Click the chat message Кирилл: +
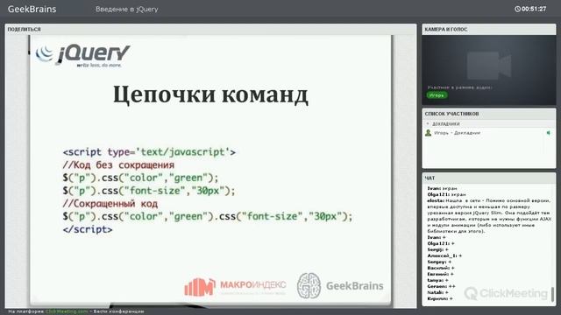The width and height of the screenshot is (561, 315). (440, 298)
